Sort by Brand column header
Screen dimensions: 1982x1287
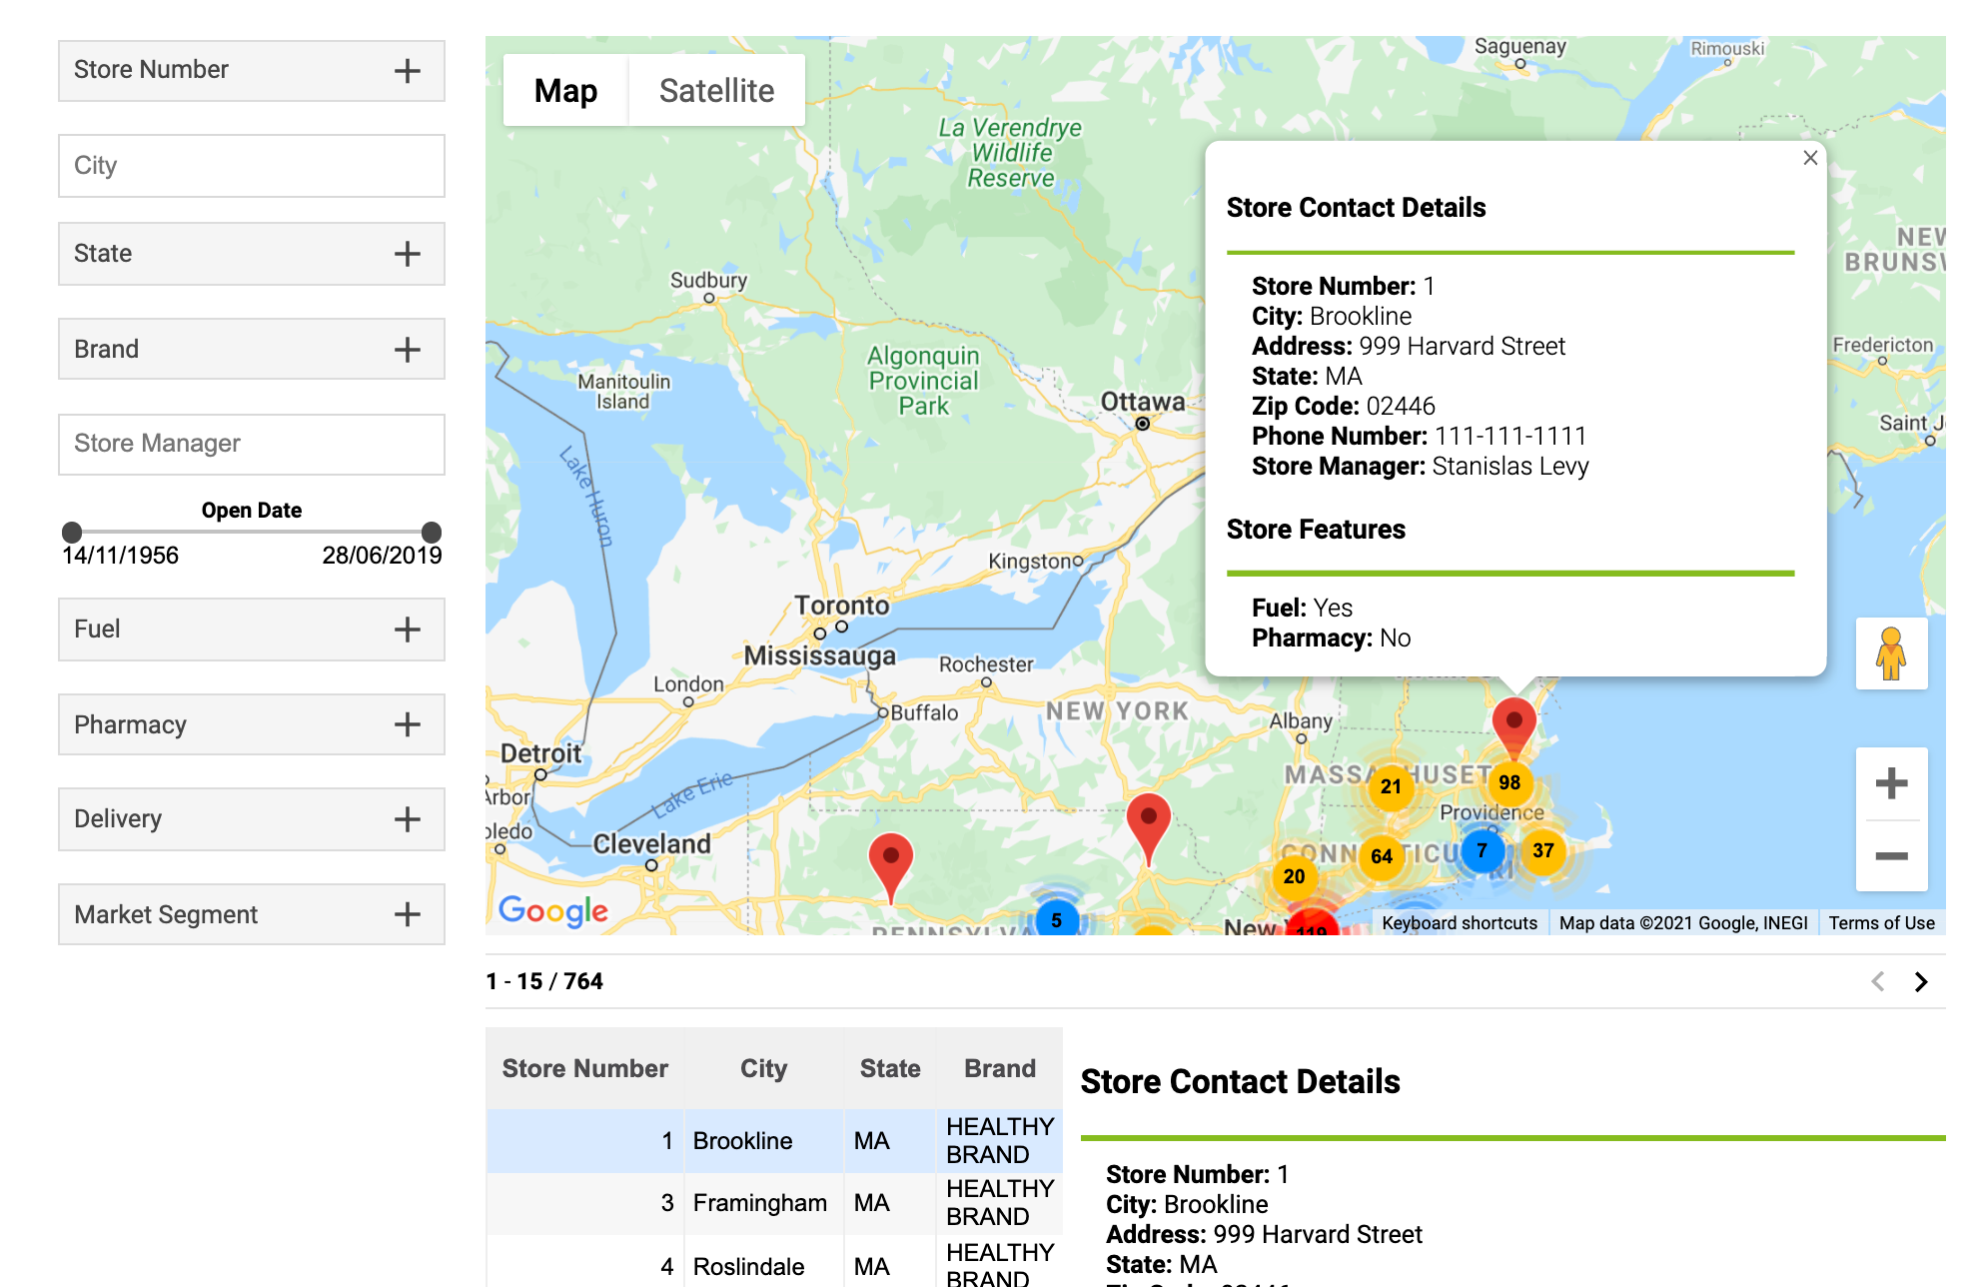click(999, 1069)
